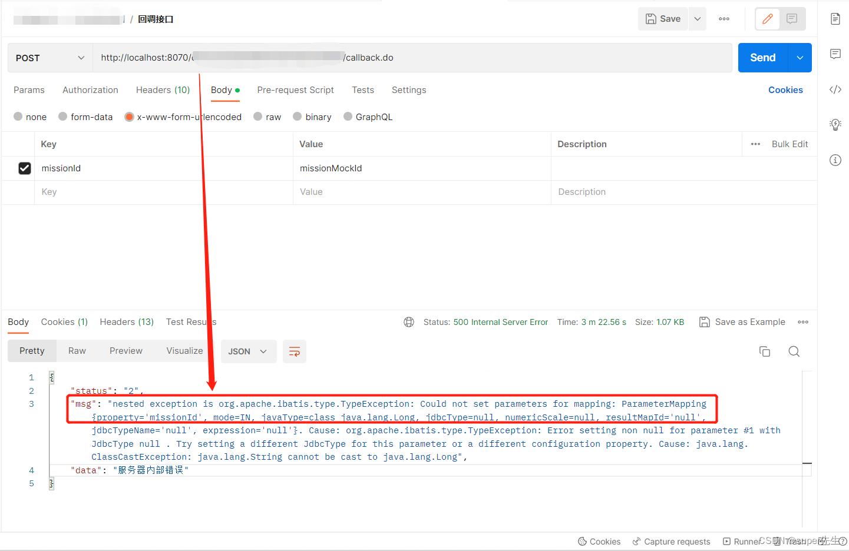Open the Params tab
Viewport: 849px width, 551px height.
pyautogui.click(x=29, y=90)
